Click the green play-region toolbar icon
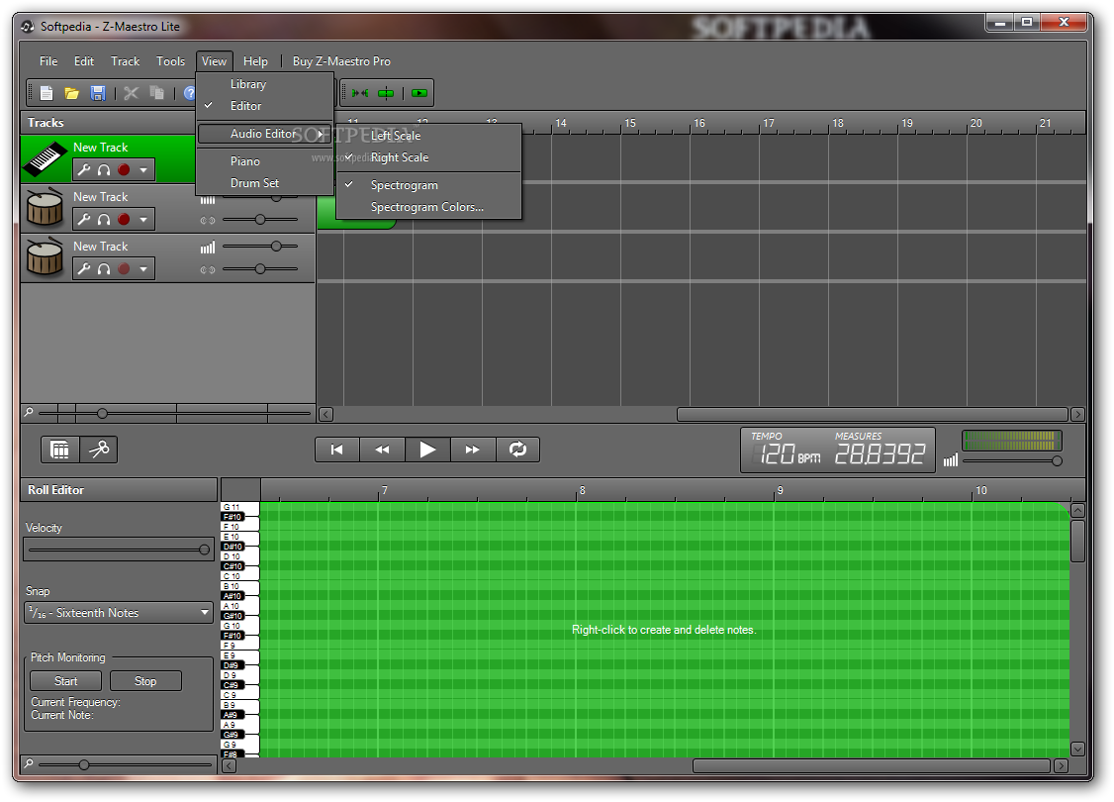Image resolution: width=1114 pixels, height=802 pixels. pos(419,93)
